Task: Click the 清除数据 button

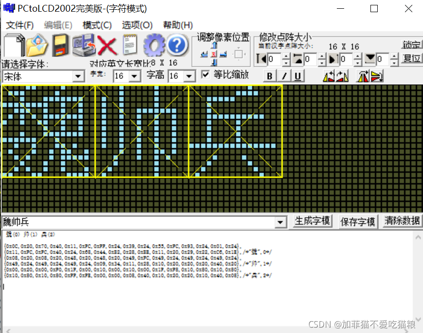Action: pos(402,221)
